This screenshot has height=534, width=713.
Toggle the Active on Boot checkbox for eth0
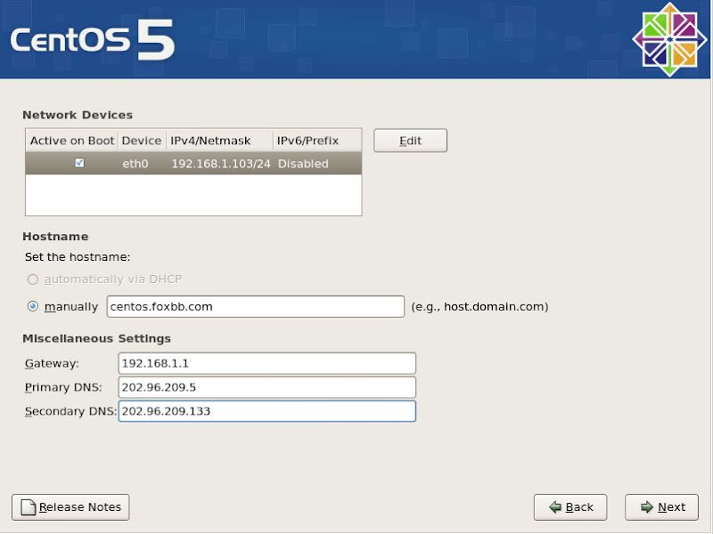pyautogui.click(x=79, y=164)
